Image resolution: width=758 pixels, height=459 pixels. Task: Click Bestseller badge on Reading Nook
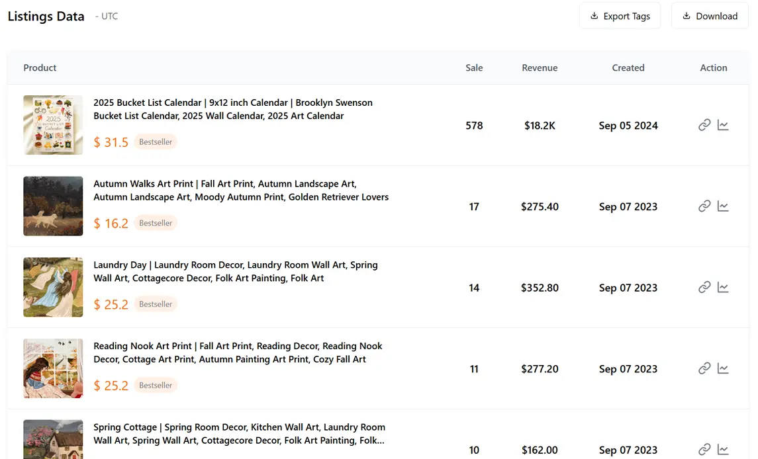[156, 386]
